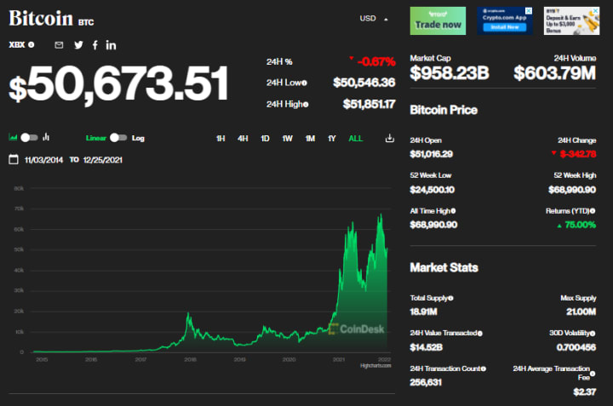
Task: Click the Trade now ad button
Action: 438,21
